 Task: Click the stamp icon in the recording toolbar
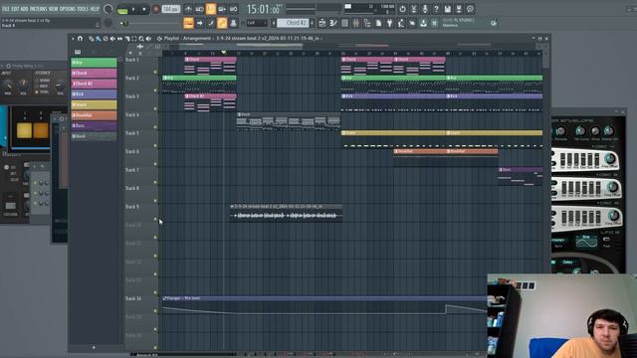(x=233, y=23)
